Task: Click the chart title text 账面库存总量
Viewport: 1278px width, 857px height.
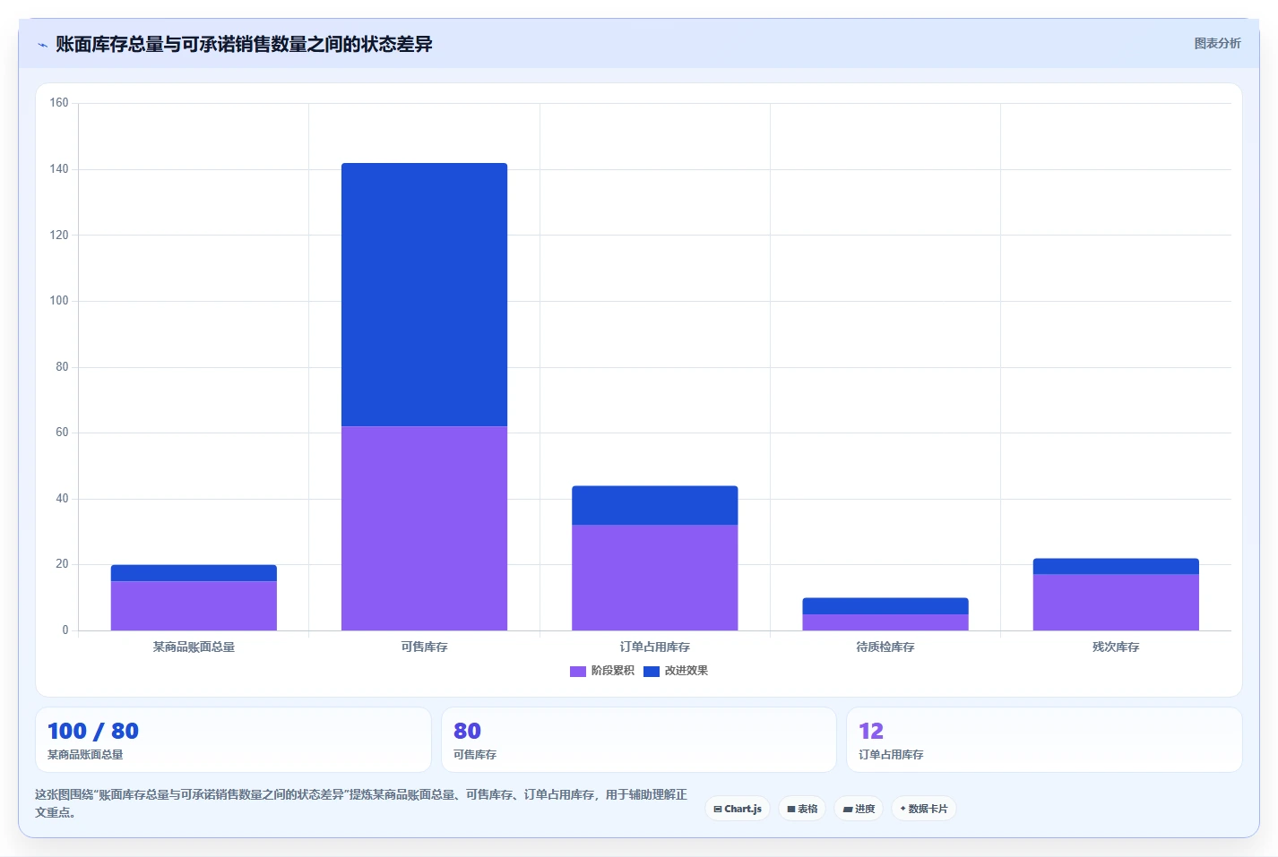Action: click(x=109, y=44)
